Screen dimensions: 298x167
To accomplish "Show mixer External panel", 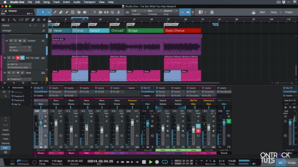I will tap(6, 143).
